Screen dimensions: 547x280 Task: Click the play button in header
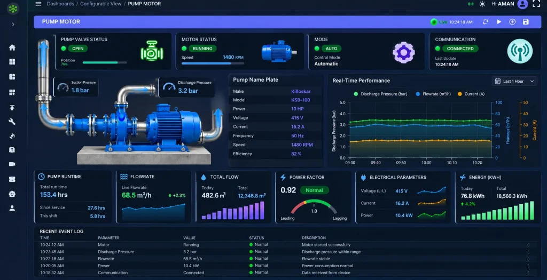499,21
